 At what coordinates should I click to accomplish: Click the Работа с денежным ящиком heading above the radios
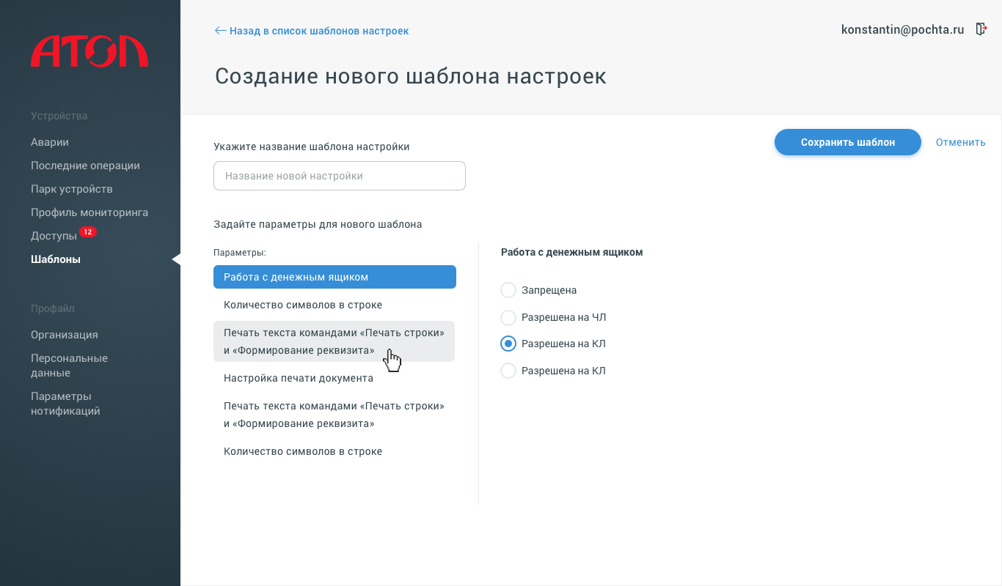click(572, 252)
